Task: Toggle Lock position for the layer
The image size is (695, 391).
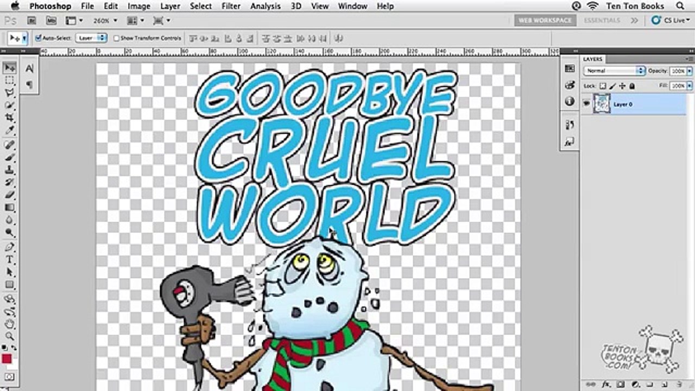Action: tap(622, 86)
